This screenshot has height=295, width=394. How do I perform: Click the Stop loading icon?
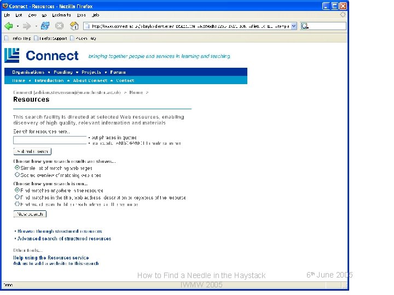pos(60,26)
